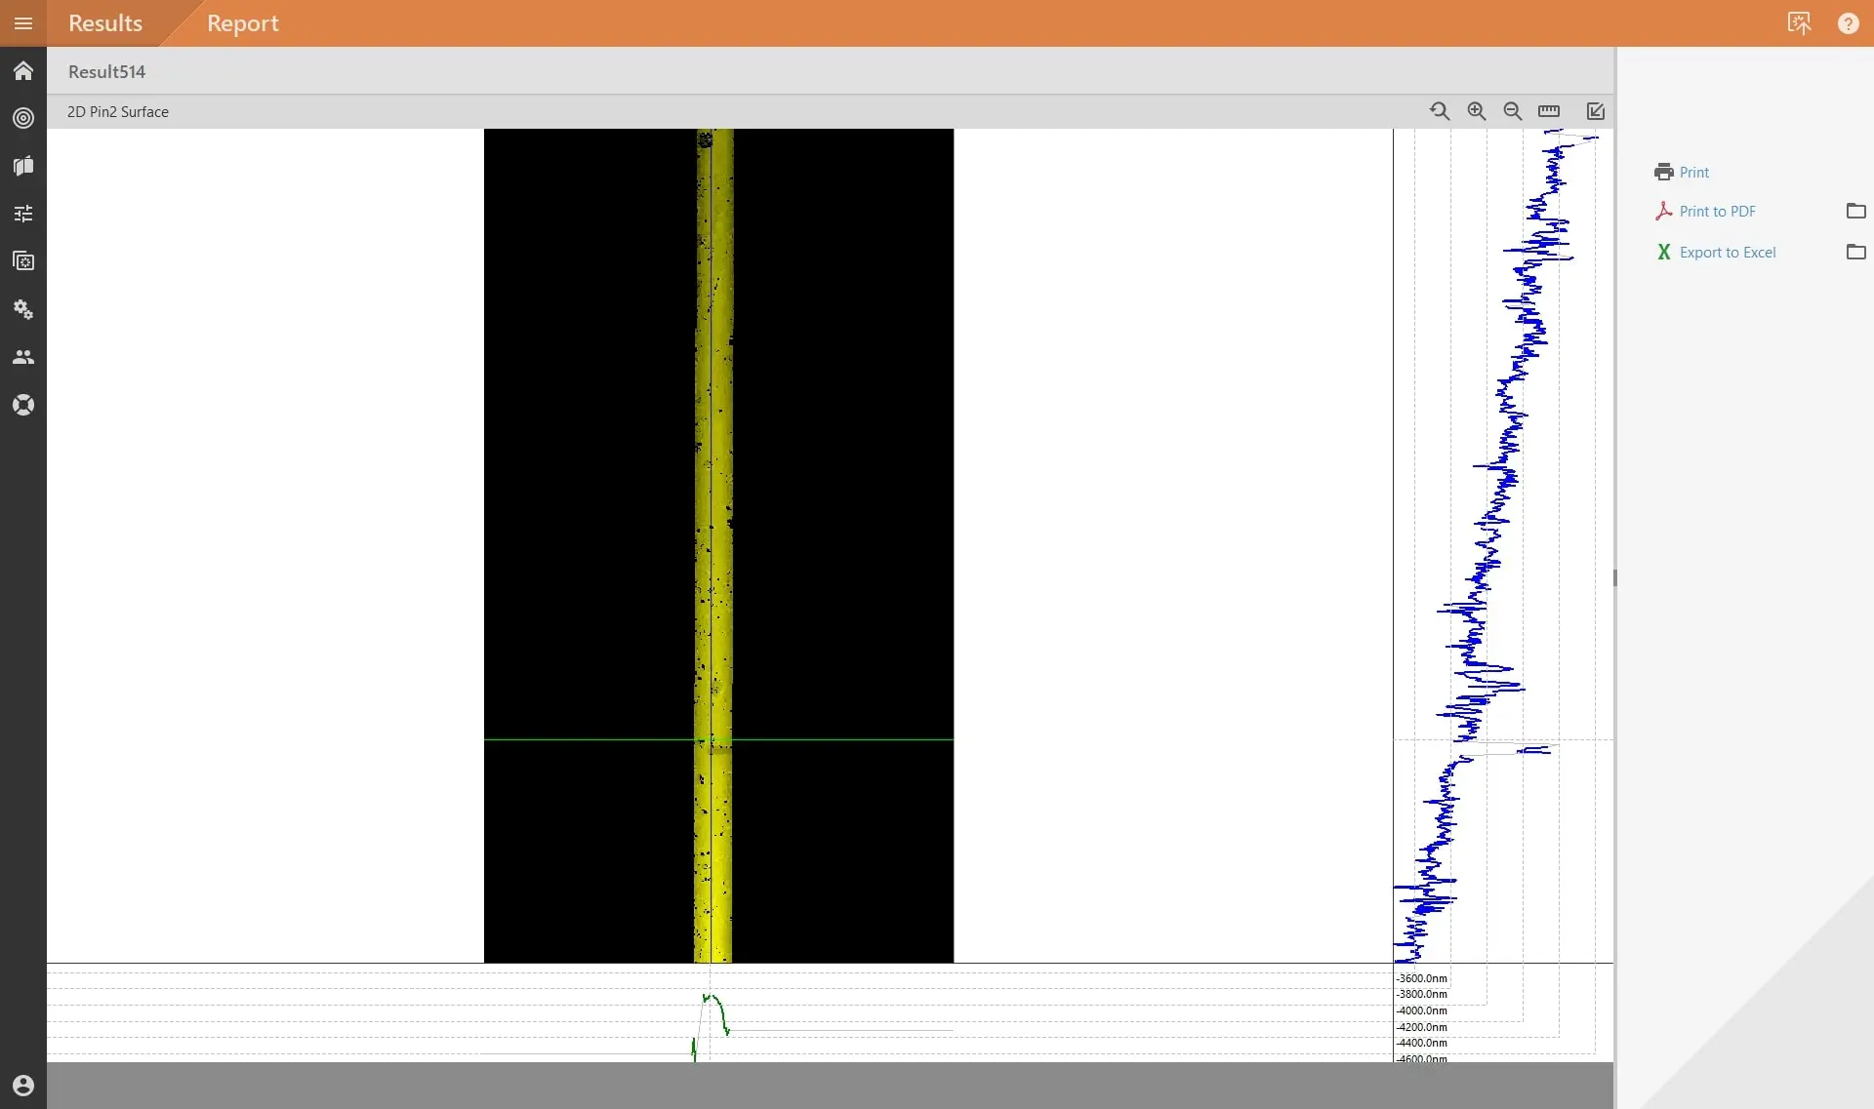
Task: Select the zoom out magnifier tool
Action: (1512, 111)
